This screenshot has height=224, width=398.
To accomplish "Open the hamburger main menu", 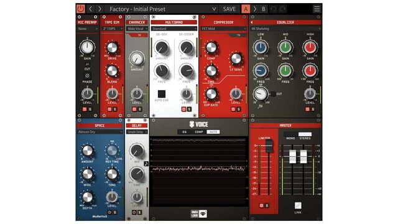I will [317, 9].
